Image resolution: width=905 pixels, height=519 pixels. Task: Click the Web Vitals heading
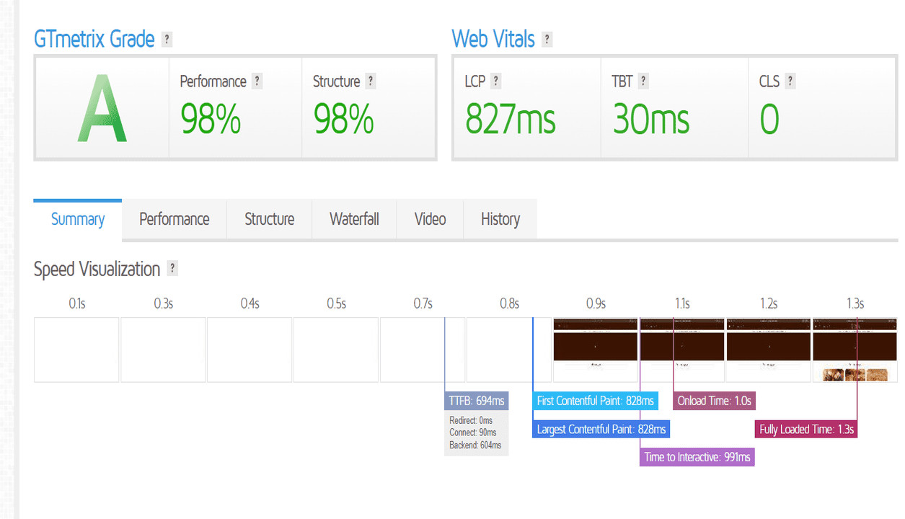click(493, 39)
